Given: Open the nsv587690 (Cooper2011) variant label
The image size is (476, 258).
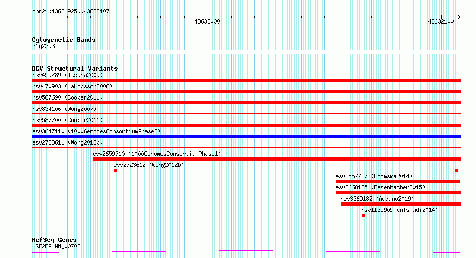Looking at the screenshot, I should click(67, 97).
